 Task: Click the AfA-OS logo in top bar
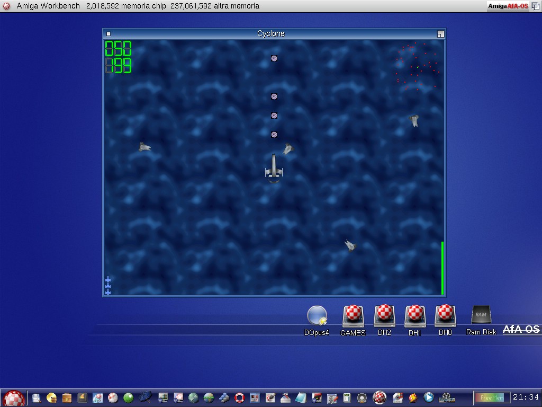click(508, 6)
